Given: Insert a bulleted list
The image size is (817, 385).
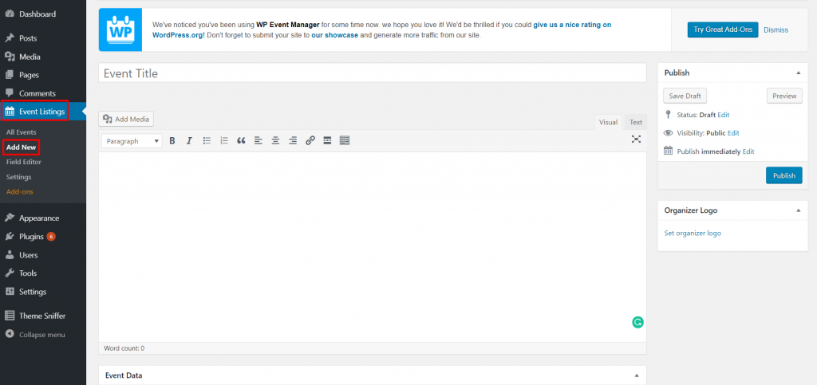Looking at the screenshot, I should [x=207, y=140].
